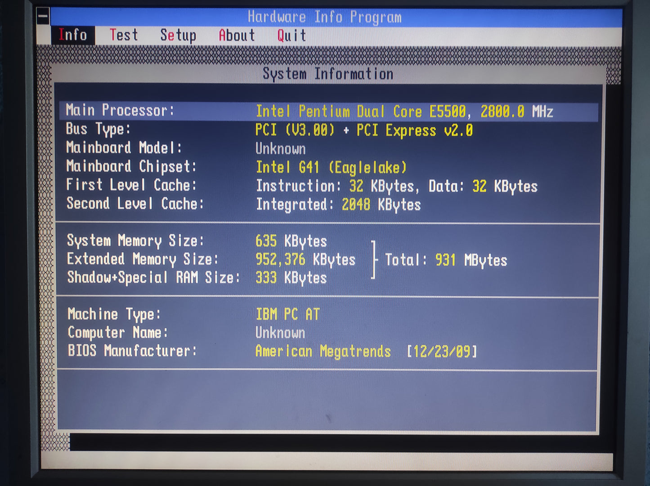Select the highlighted Main Processor row
Image resolution: width=650 pixels, height=486 pixels.
pyautogui.click(x=328, y=111)
